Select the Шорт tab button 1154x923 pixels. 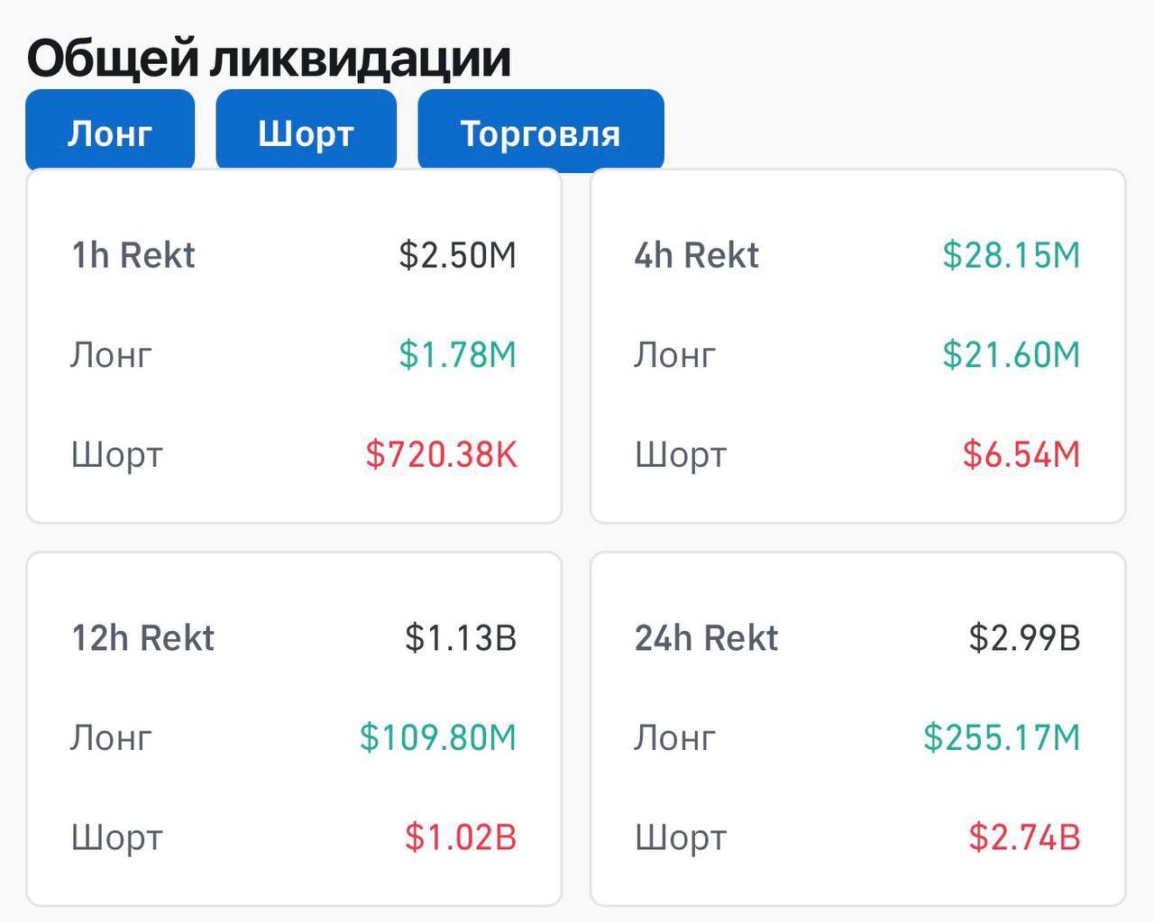point(307,130)
